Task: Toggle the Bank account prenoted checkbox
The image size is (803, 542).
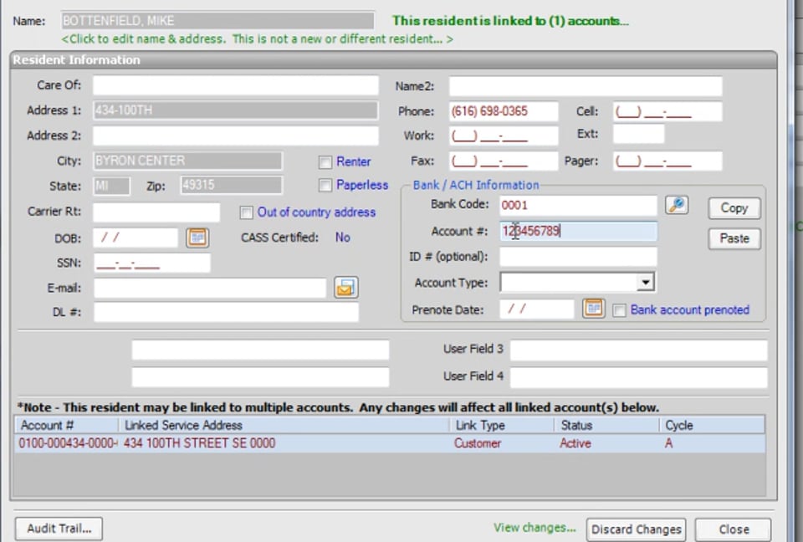Action: pos(619,310)
